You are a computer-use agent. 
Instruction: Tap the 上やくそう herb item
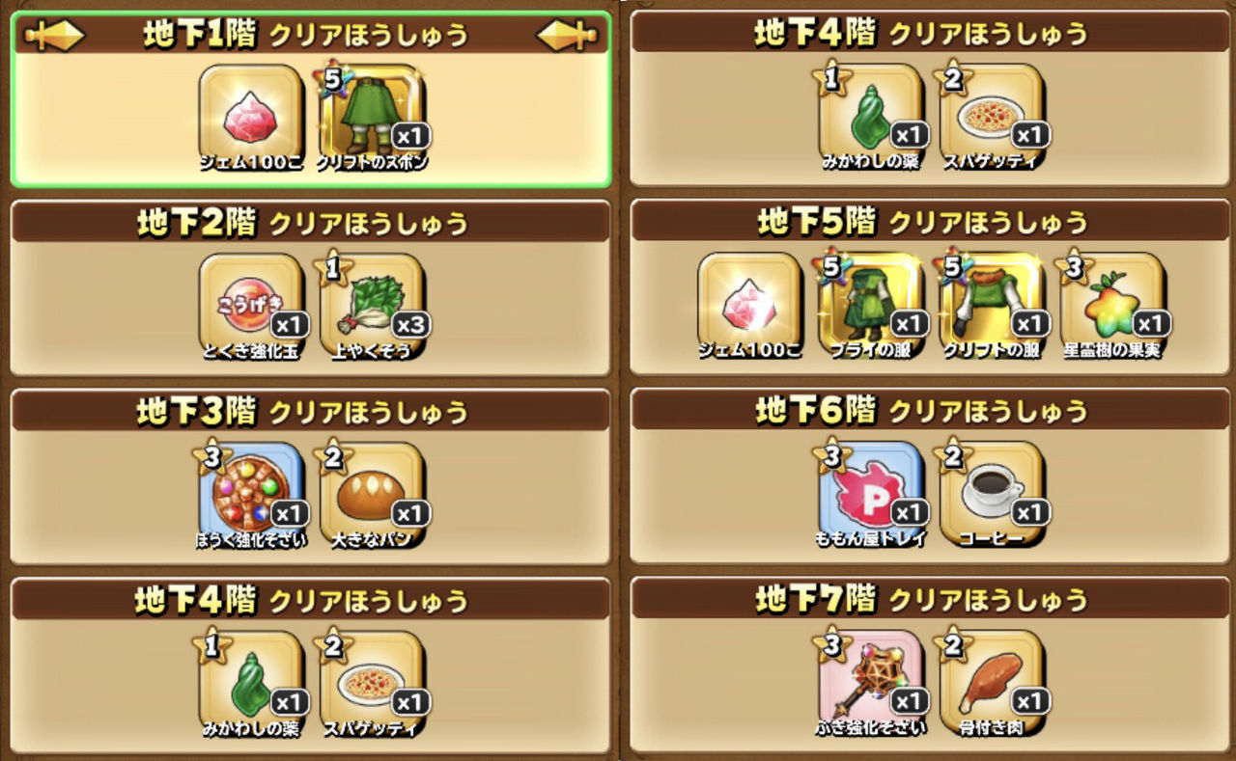pyautogui.click(x=373, y=307)
